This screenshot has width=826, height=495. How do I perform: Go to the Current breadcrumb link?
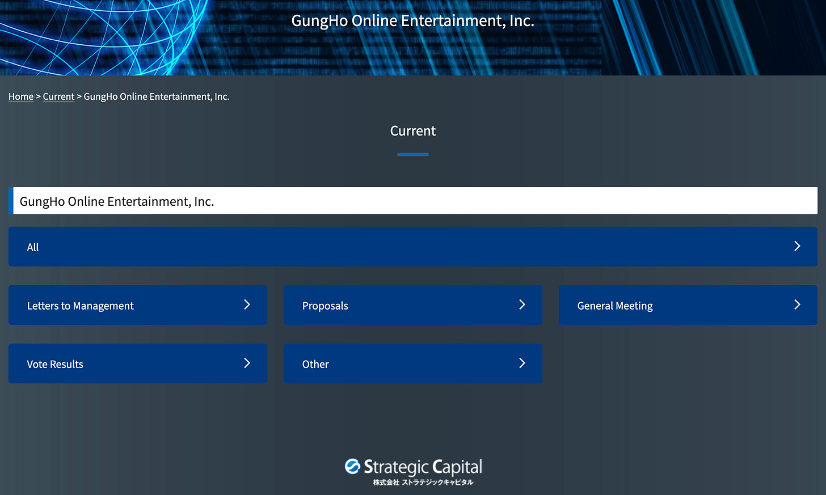58,96
